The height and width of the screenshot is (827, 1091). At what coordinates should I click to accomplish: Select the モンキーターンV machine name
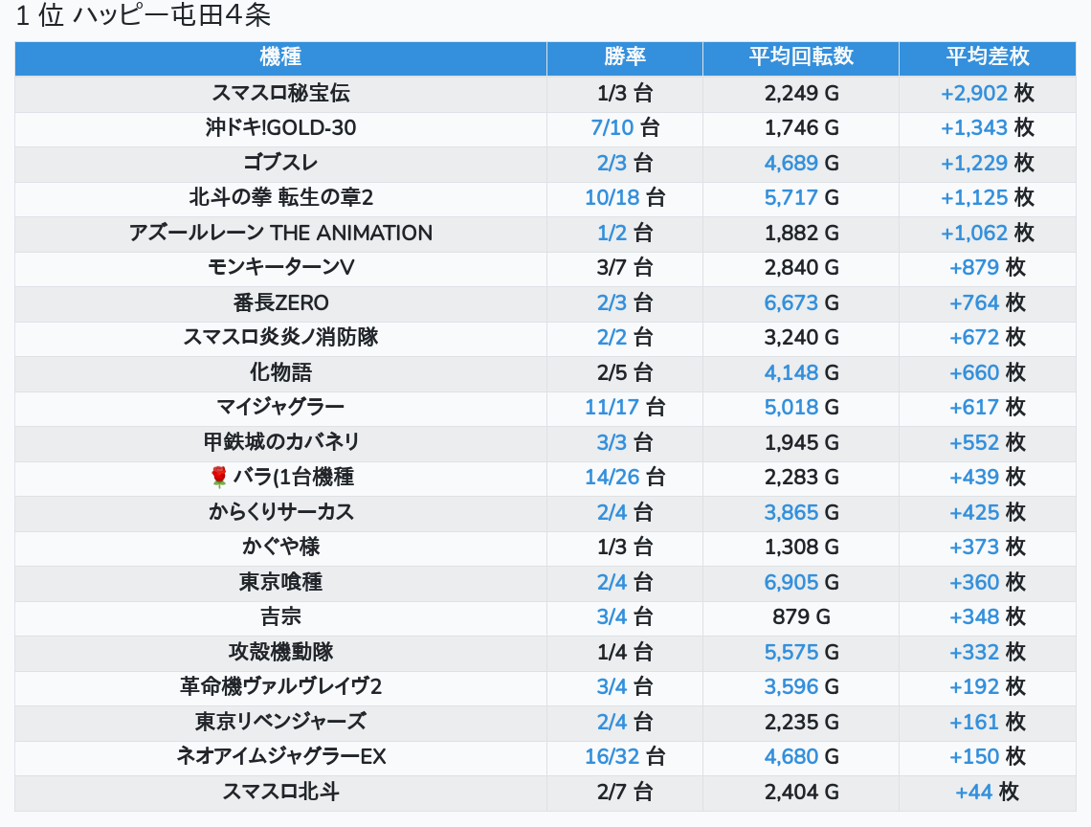(280, 267)
